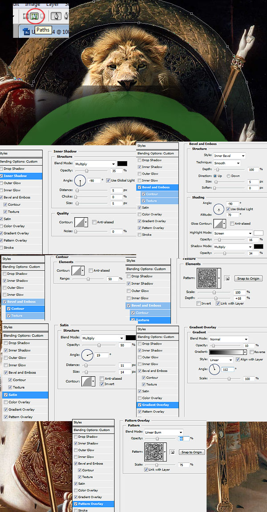Toggle Use Global Light in Inner Shadow

point(108,180)
